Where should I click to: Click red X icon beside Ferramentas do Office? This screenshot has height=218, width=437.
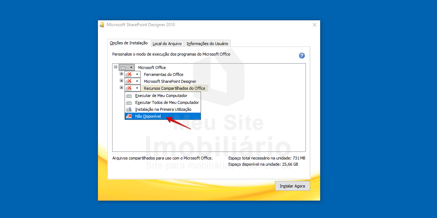[129, 74]
